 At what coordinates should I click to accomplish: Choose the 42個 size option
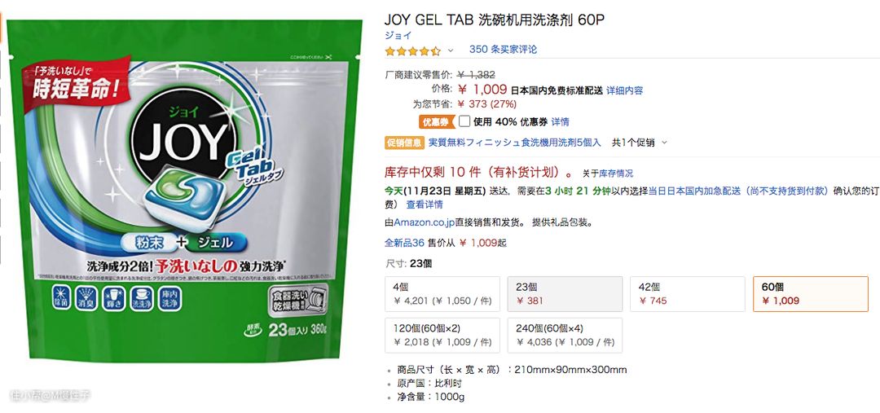[x=688, y=294]
